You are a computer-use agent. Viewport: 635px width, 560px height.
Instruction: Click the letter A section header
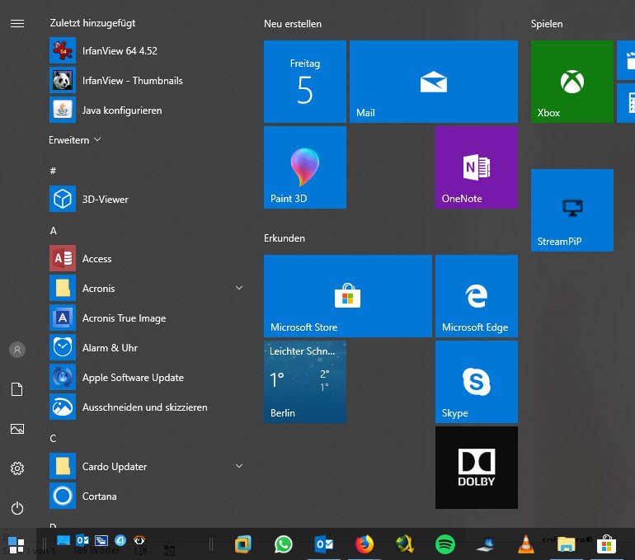54,231
